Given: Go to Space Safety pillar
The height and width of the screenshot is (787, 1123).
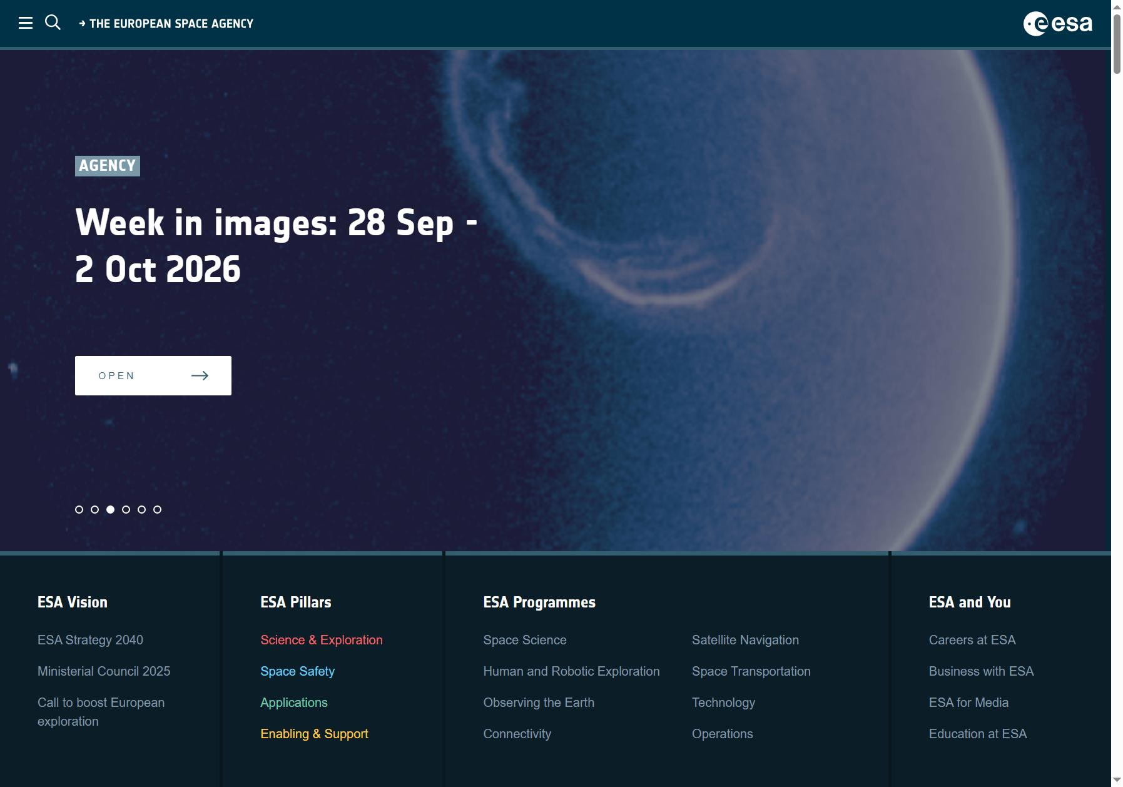Looking at the screenshot, I should pos(297,671).
